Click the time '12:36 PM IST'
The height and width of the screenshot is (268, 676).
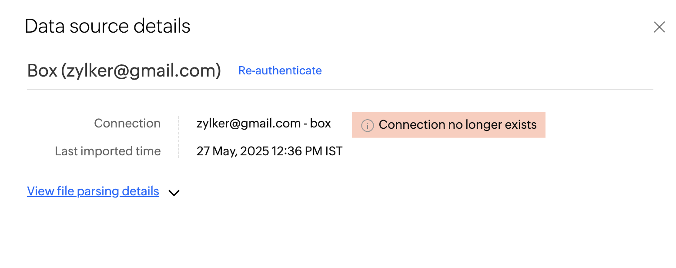coord(307,151)
